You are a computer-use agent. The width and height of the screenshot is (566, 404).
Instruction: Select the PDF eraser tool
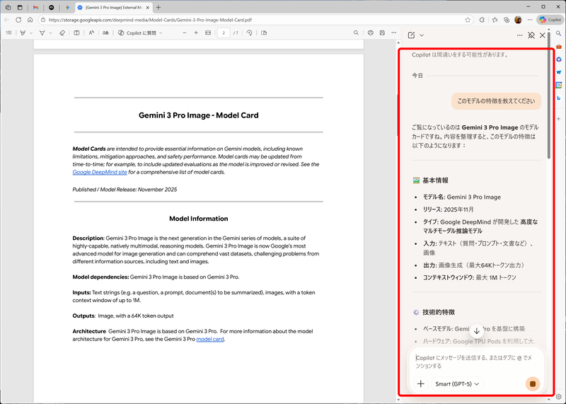[x=62, y=33]
